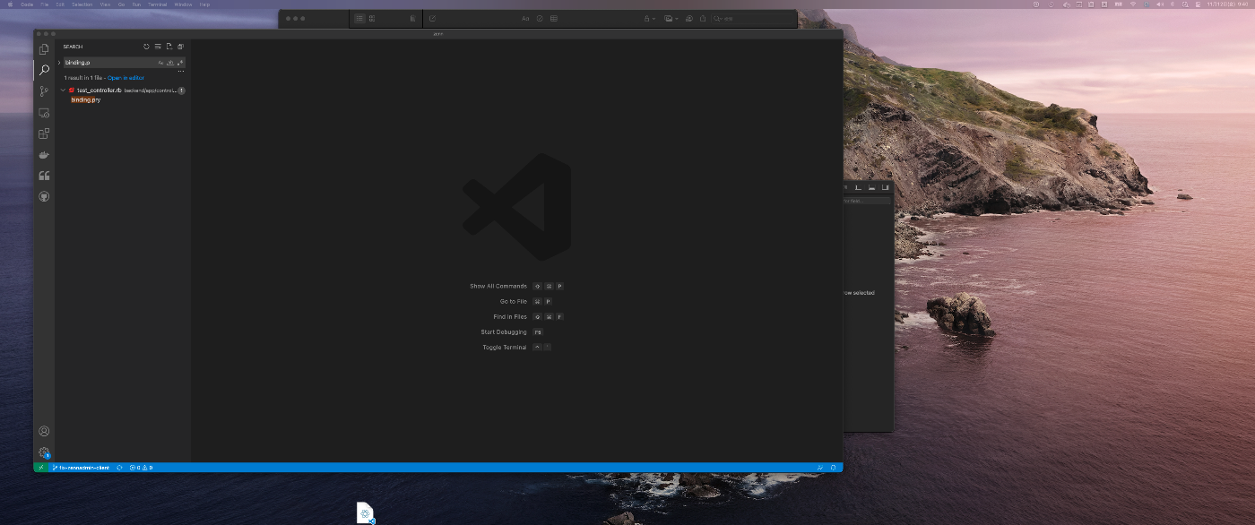The image size is (1255, 525).
Task: Open the Docker view
Action: pos(44,155)
